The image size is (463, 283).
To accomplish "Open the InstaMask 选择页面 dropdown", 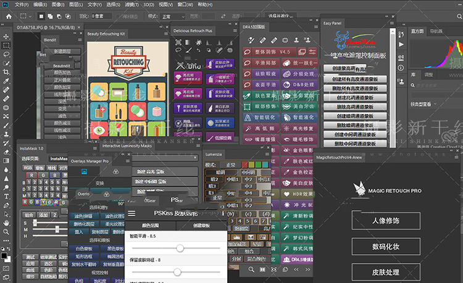I will [x=58, y=158].
